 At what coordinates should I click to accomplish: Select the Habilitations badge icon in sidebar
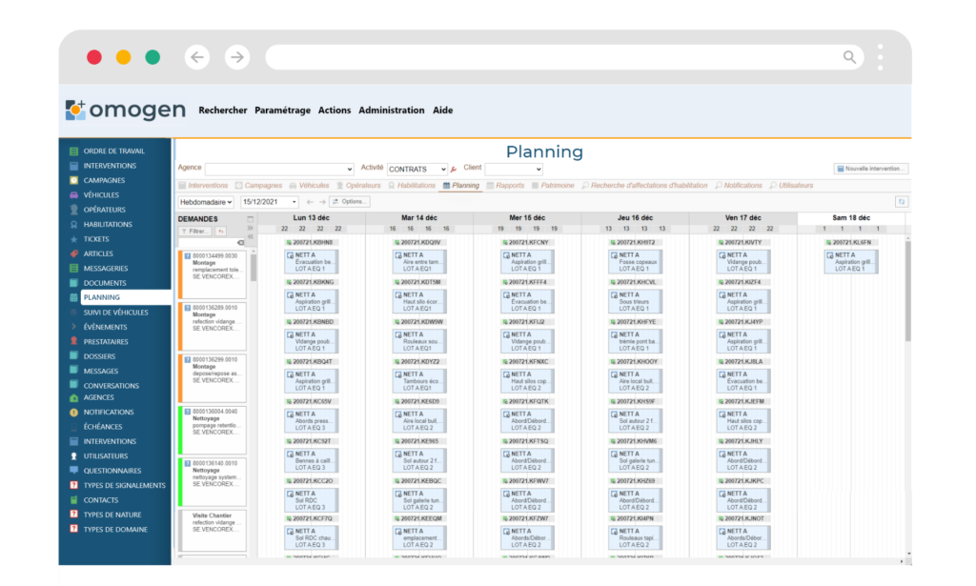73,225
